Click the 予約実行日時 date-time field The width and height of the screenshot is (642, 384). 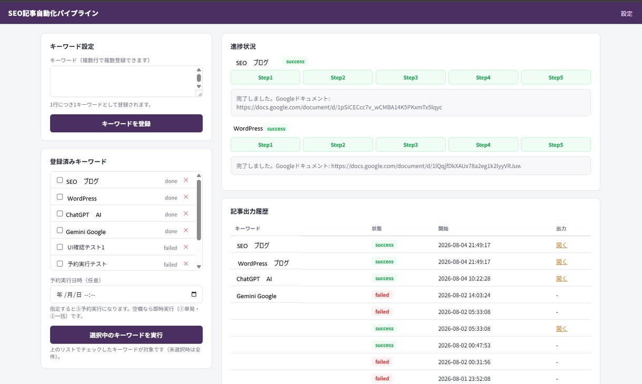(126, 294)
